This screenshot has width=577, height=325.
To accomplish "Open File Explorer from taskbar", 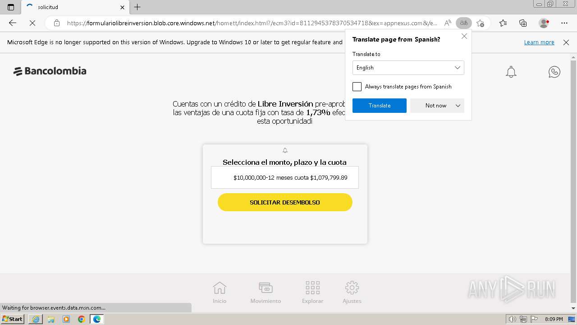I will click(x=51, y=319).
